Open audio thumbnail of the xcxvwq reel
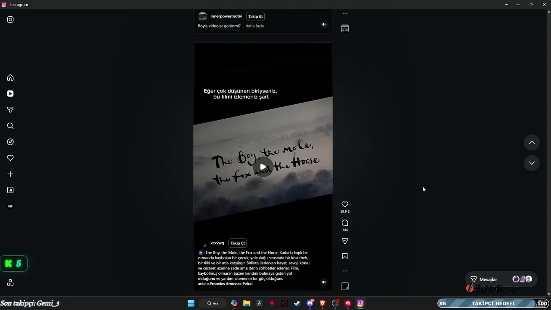 tap(345, 286)
